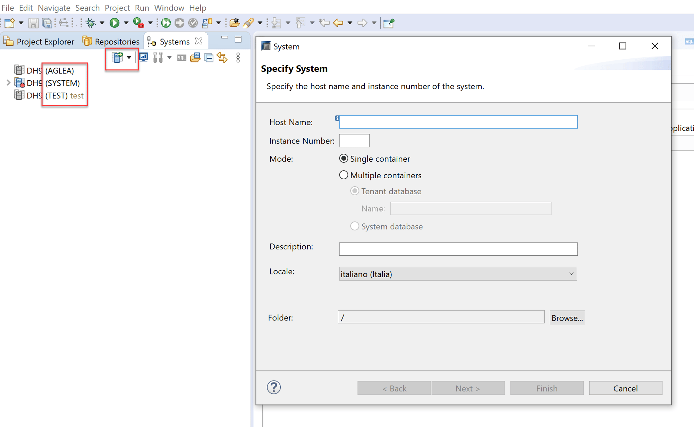Screen dimensions: 694x427
Task: Click the Finish button
Action: [x=547, y=388]
